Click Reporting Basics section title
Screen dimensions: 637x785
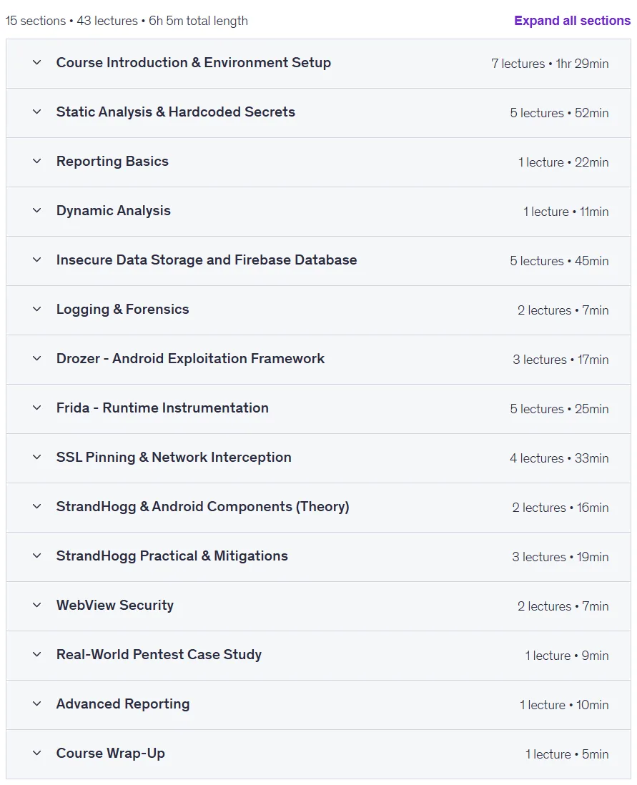pos(112,161)
